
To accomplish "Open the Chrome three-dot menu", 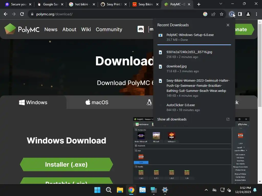I will click(x=256, y=14).
